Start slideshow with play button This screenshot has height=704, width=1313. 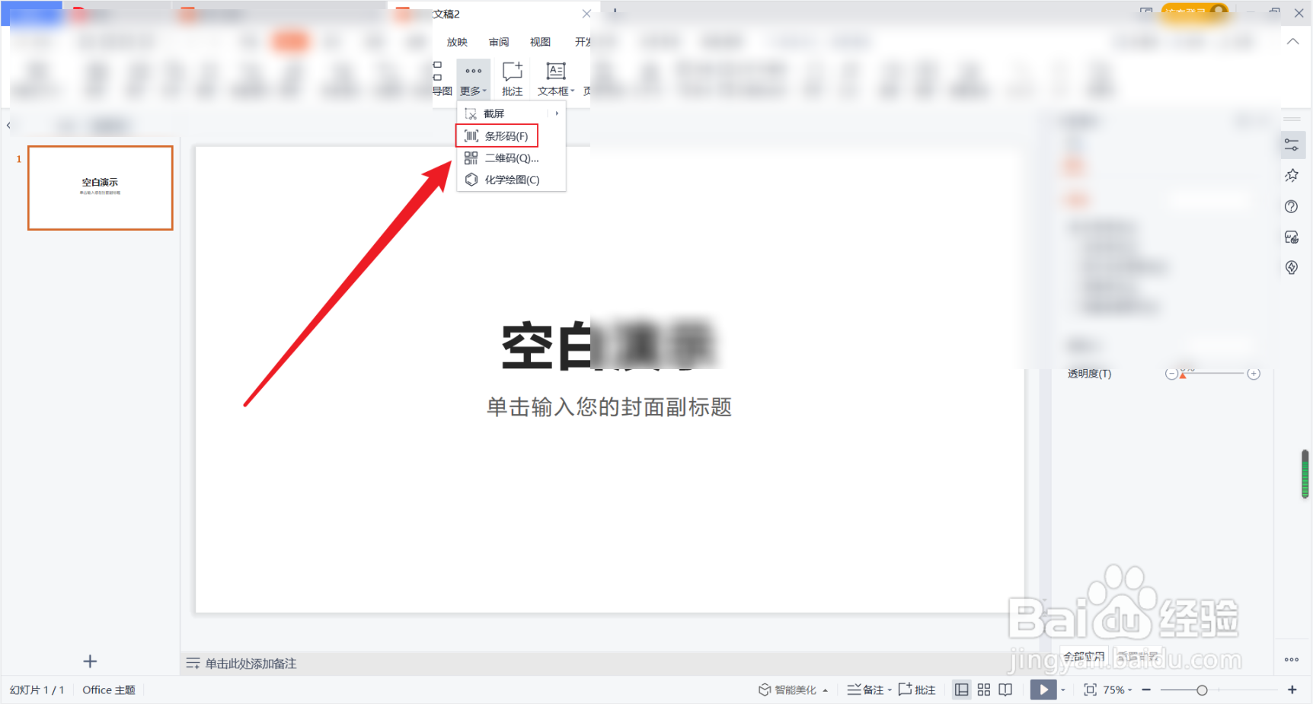click(x=1043, y=690)
